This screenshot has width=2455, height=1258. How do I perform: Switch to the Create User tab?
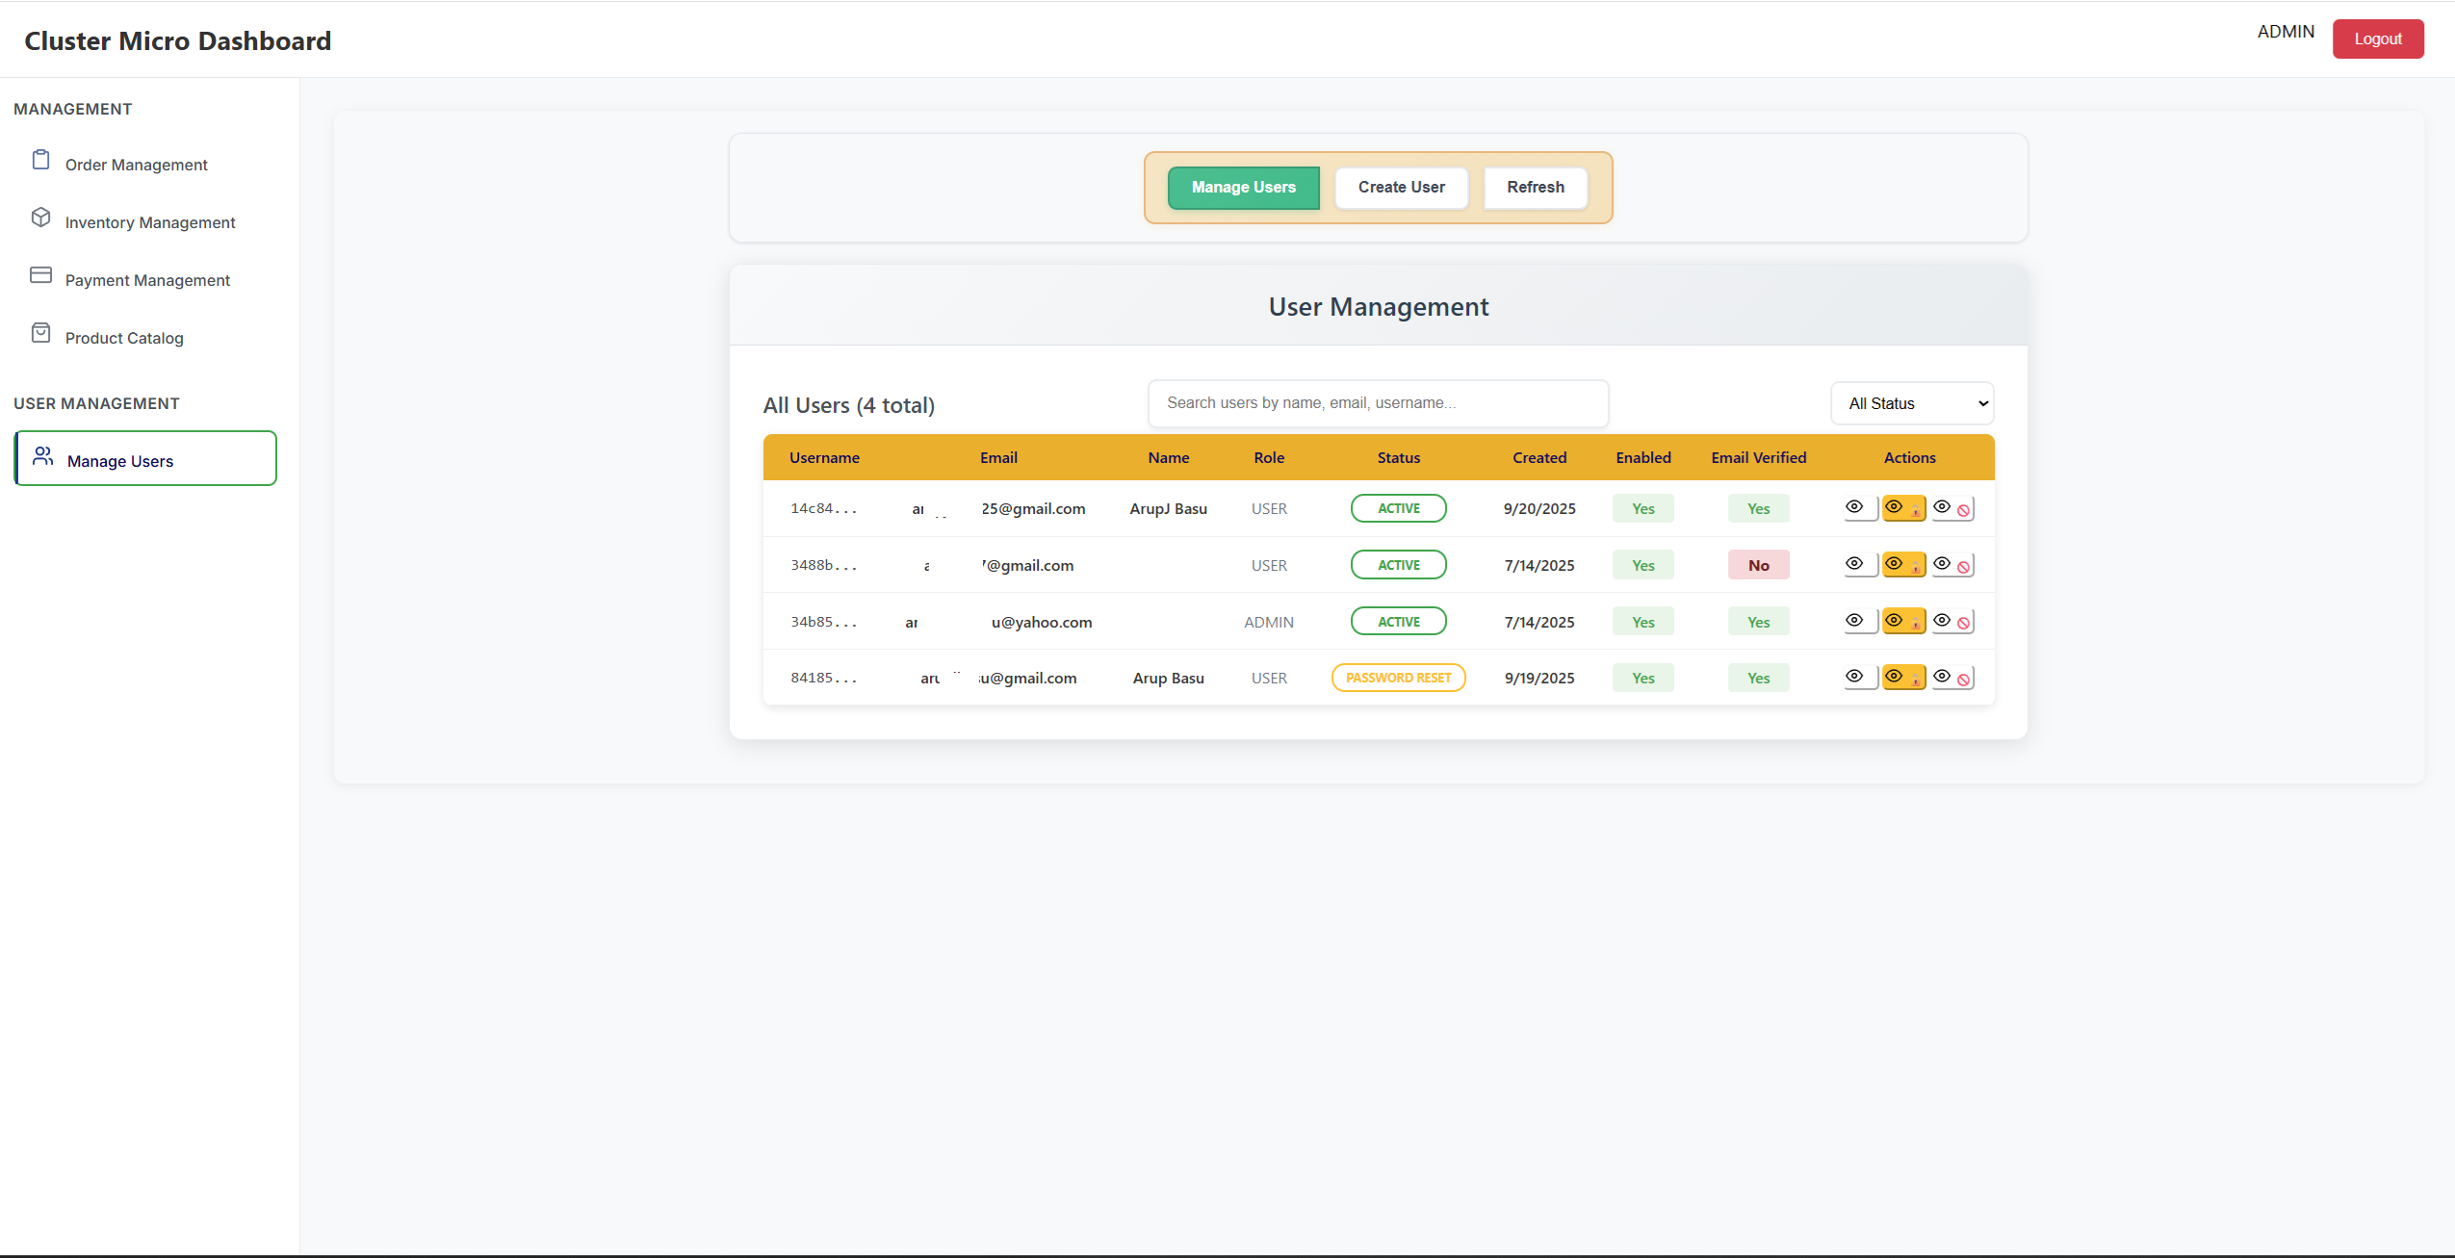click(1401, 188)
